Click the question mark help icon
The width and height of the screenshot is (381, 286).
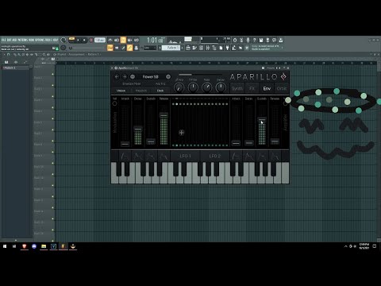254,40
